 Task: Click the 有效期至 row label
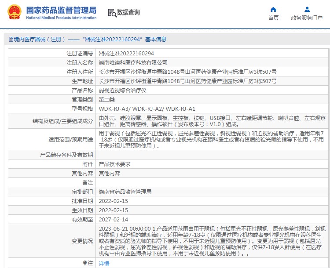coord(82,219)
